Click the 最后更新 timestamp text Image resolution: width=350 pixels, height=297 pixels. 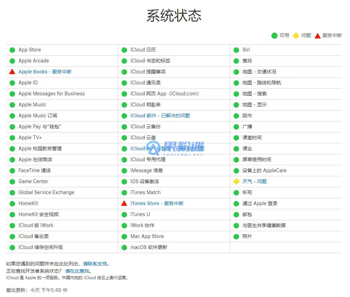37,290
